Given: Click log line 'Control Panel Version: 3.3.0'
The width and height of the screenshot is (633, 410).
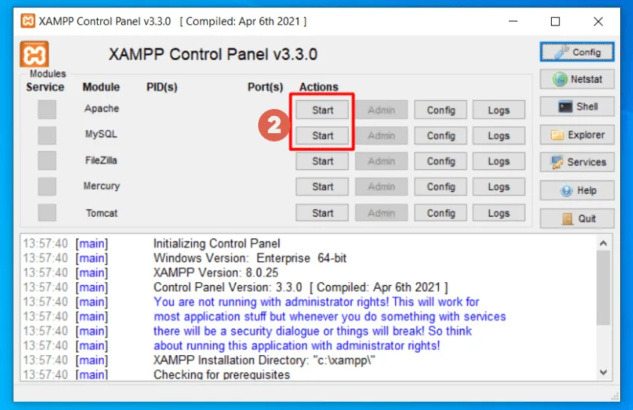Looking at the screenshot, I should click(301, 287).
